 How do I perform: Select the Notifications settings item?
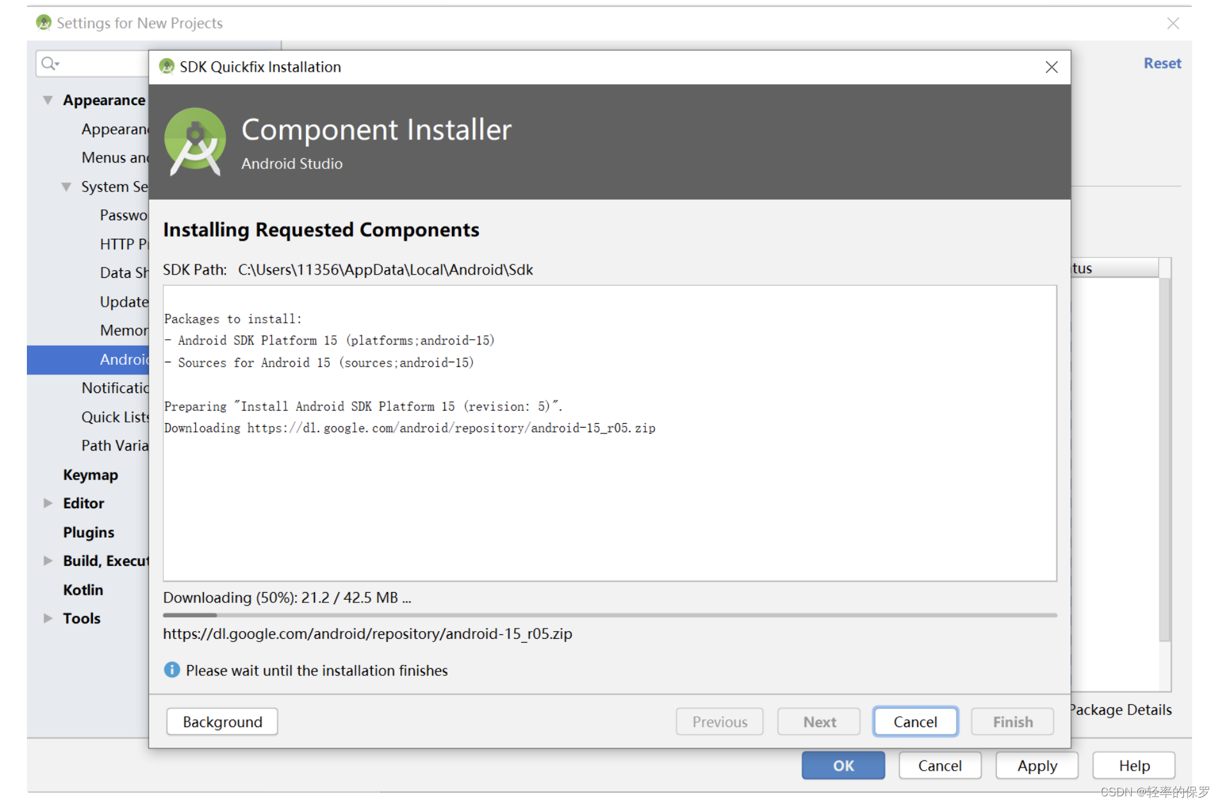[x=115, y=388]
